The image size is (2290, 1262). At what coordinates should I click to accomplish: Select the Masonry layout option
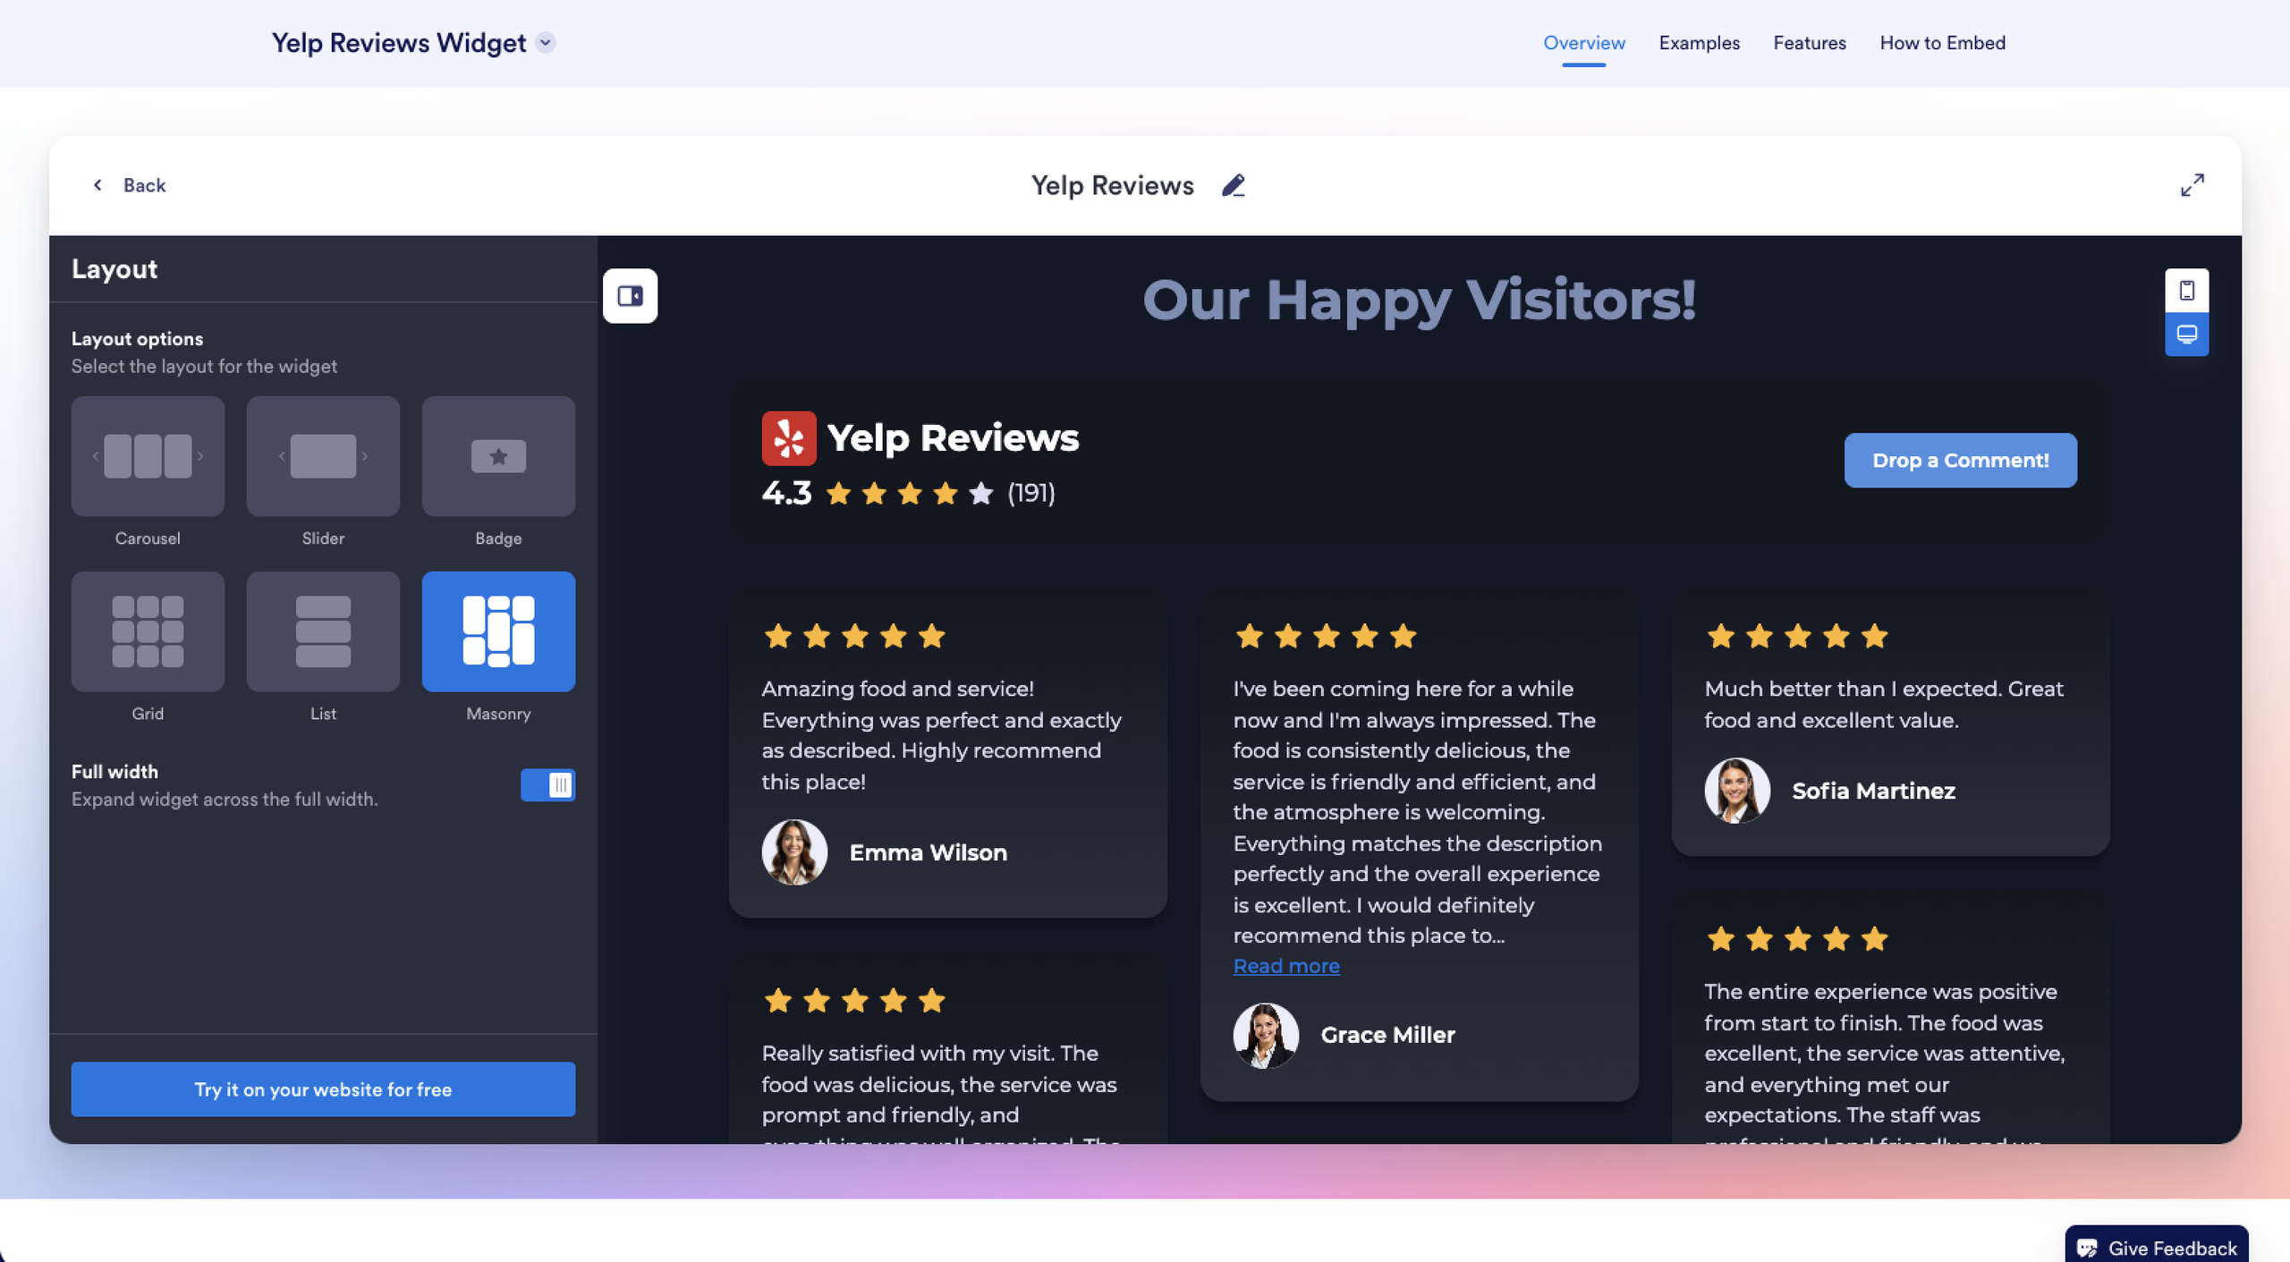coord(498,631)
